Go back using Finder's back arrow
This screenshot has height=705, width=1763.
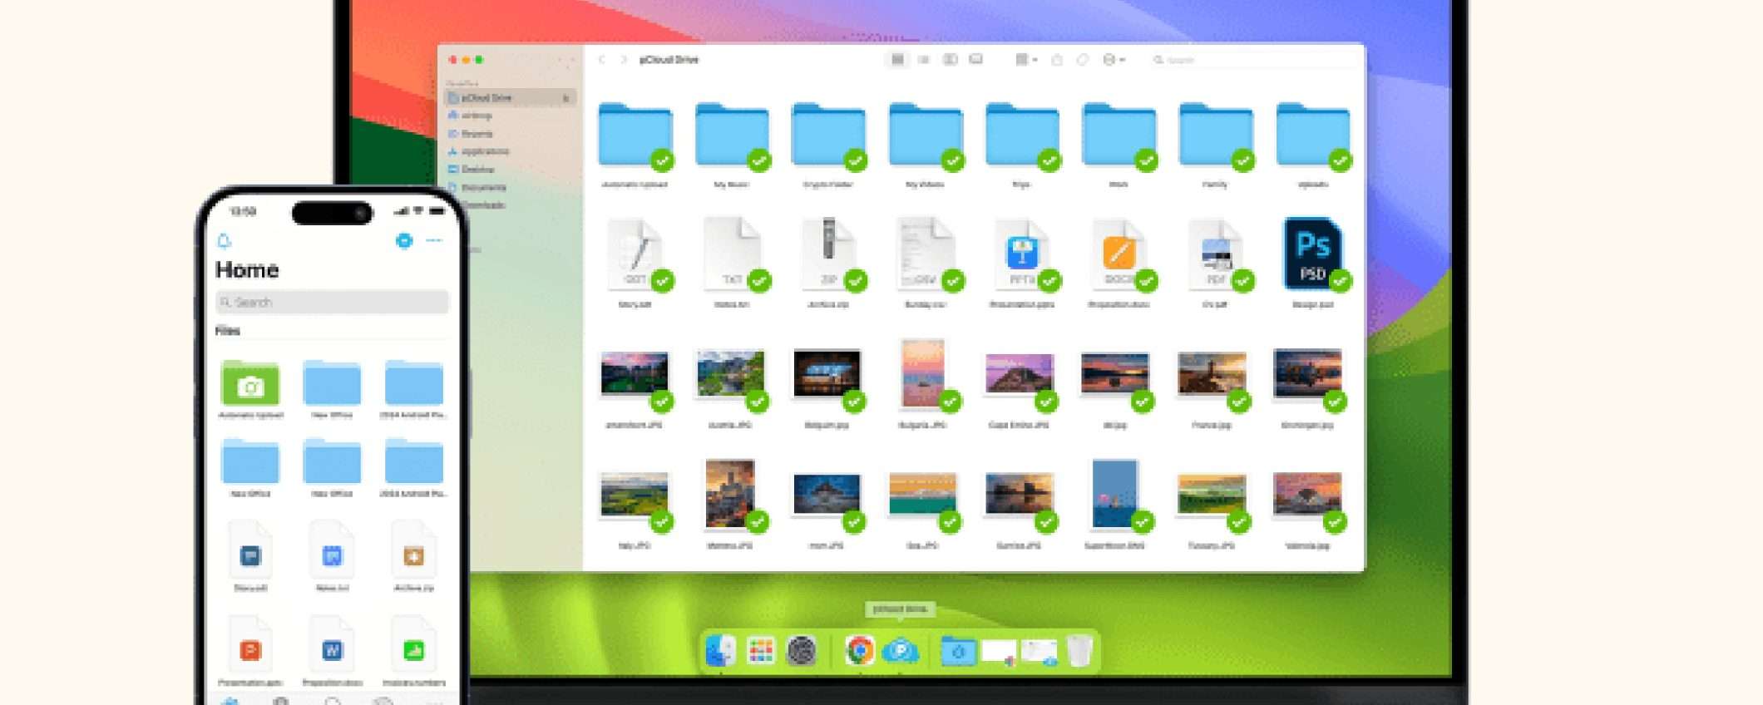click(601, 60)
